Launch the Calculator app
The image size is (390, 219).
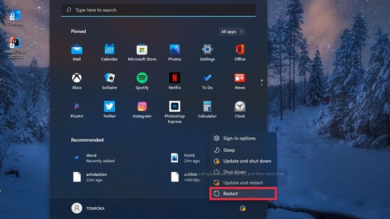(207, 109)
